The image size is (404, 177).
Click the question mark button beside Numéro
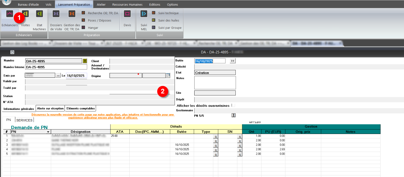[85, 61]
